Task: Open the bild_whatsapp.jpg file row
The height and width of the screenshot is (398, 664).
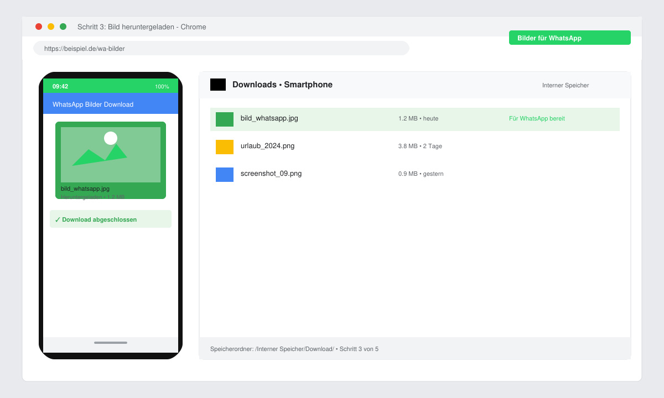Action: coord(415,119)
